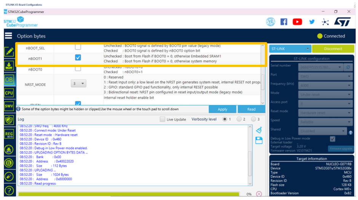The width and height of the screenshot is (358, 200).
Task: Open the Reset mode dropdown
Action: 325,113
